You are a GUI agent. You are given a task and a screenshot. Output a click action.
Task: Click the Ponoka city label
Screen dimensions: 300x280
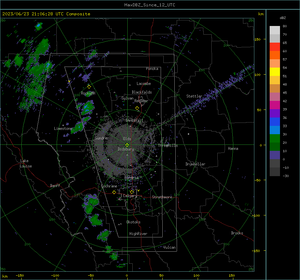(152, 69)
